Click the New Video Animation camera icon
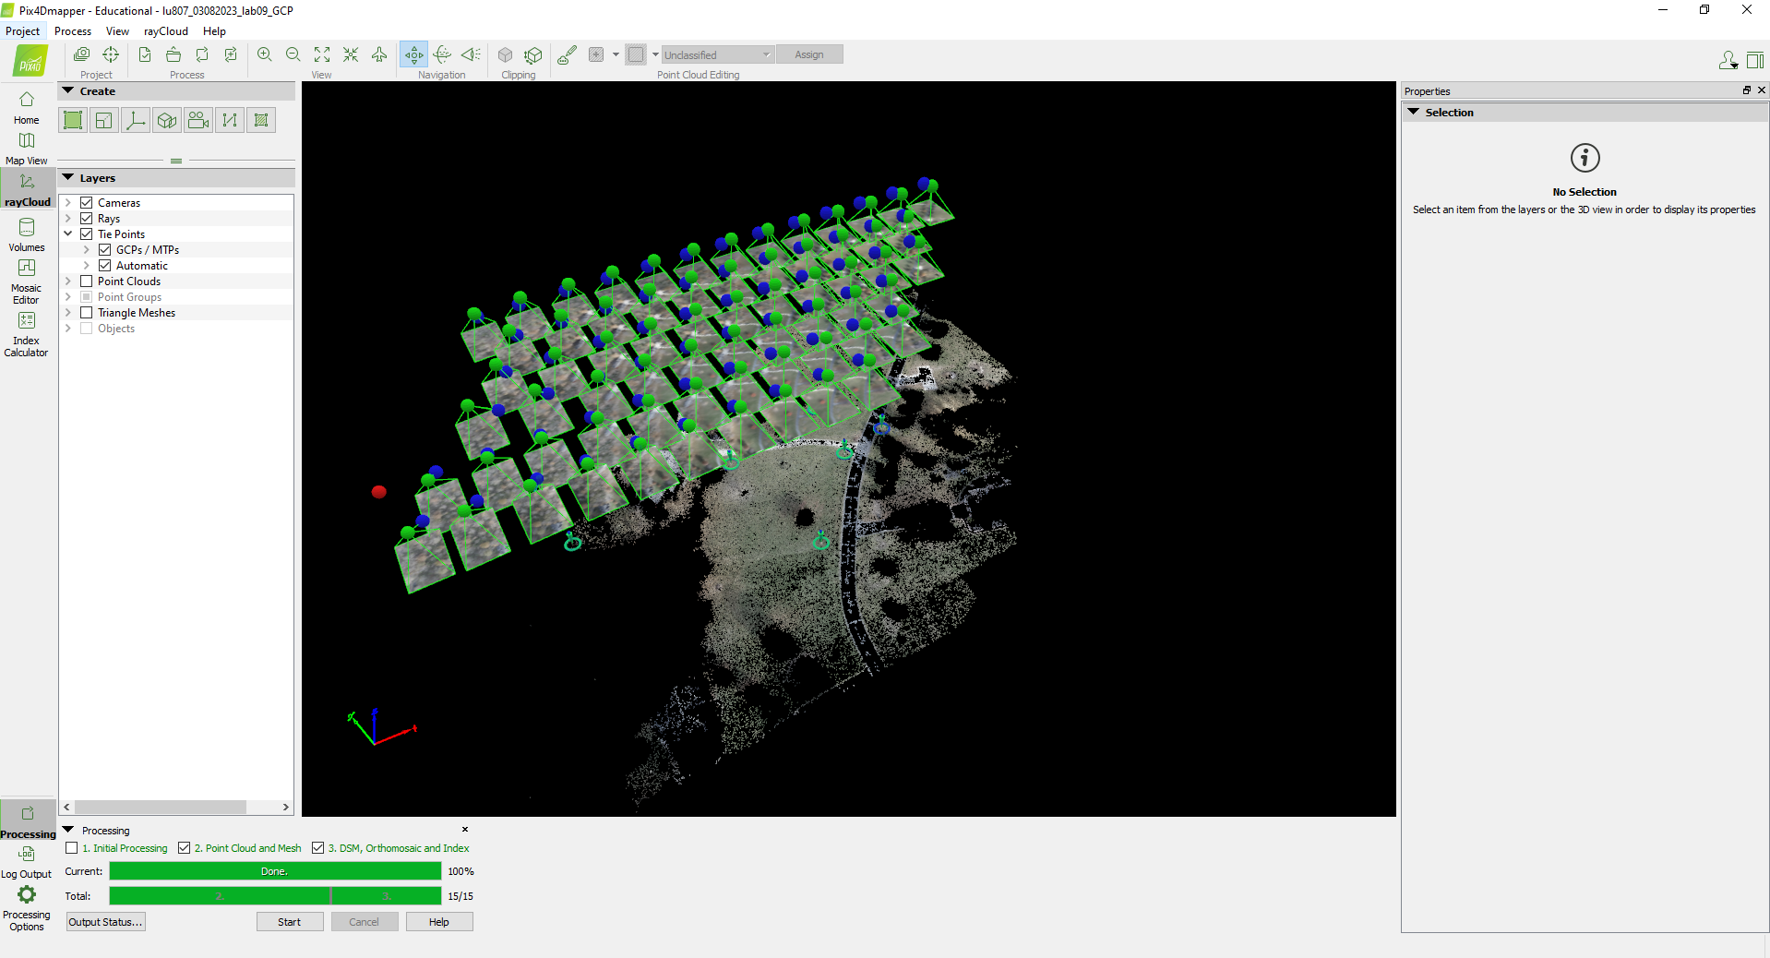This screenshot has width=1770, height=958. (x=198, y=120)
